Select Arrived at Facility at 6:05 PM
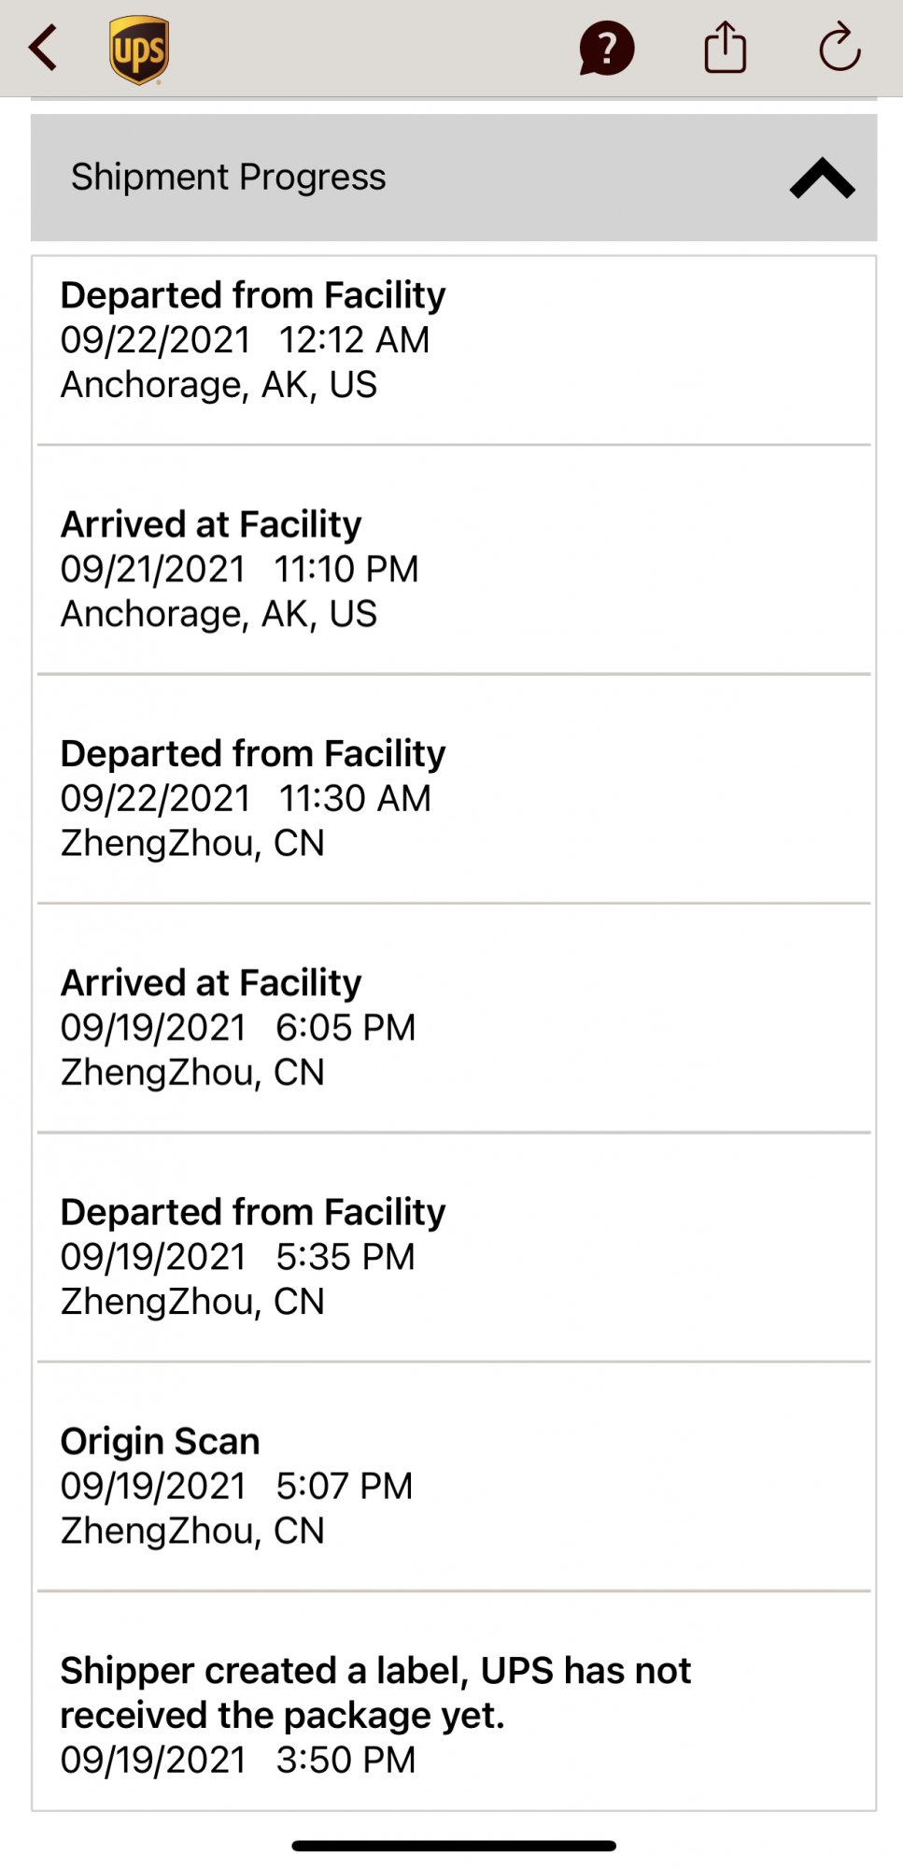 click(x=211, y=983)
